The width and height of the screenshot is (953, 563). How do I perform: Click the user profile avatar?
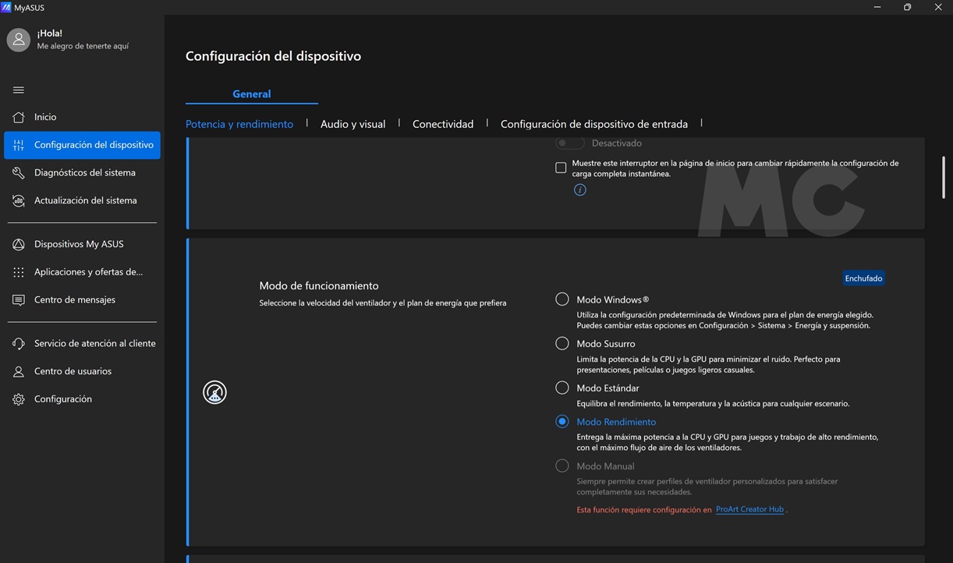pos(19,40)
